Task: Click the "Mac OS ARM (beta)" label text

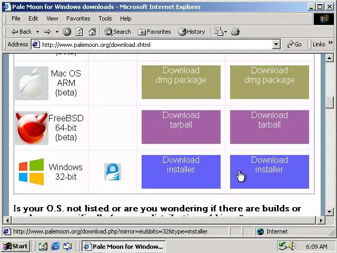Action: (66, 83)
